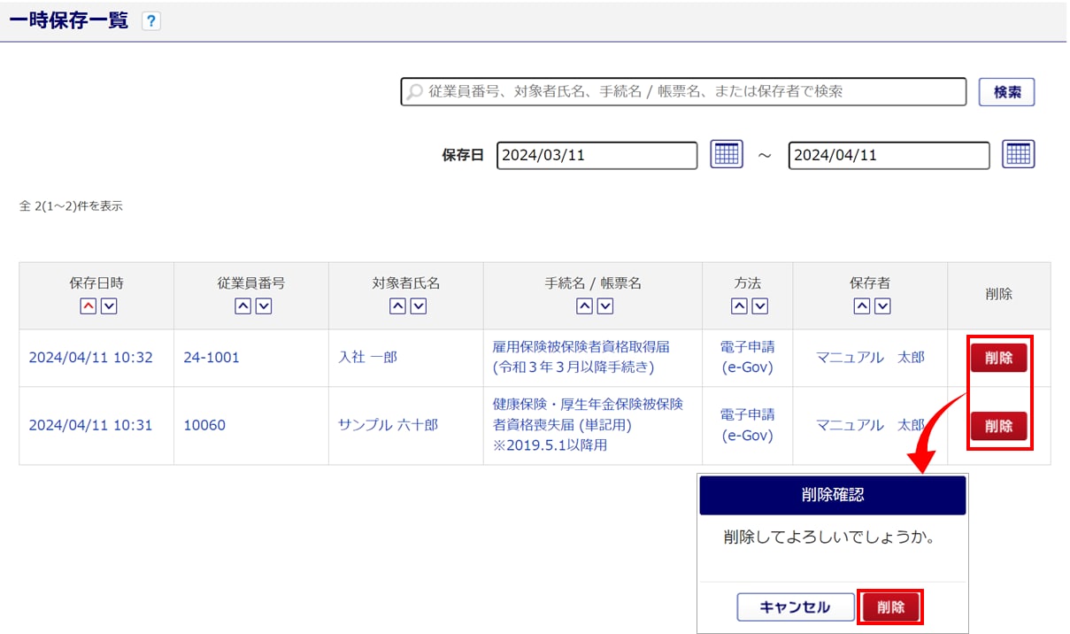
Task: Open calendar picker for start date
Action: 727,154
